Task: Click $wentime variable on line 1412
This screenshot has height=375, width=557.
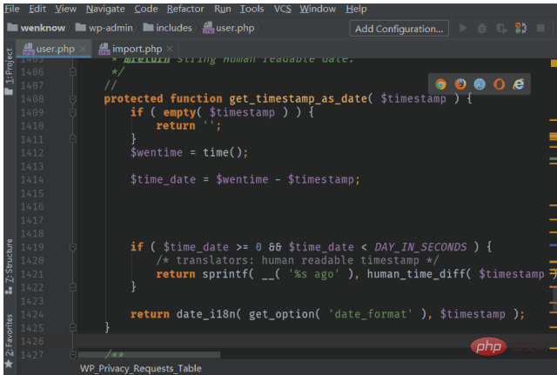Action: 157,153
